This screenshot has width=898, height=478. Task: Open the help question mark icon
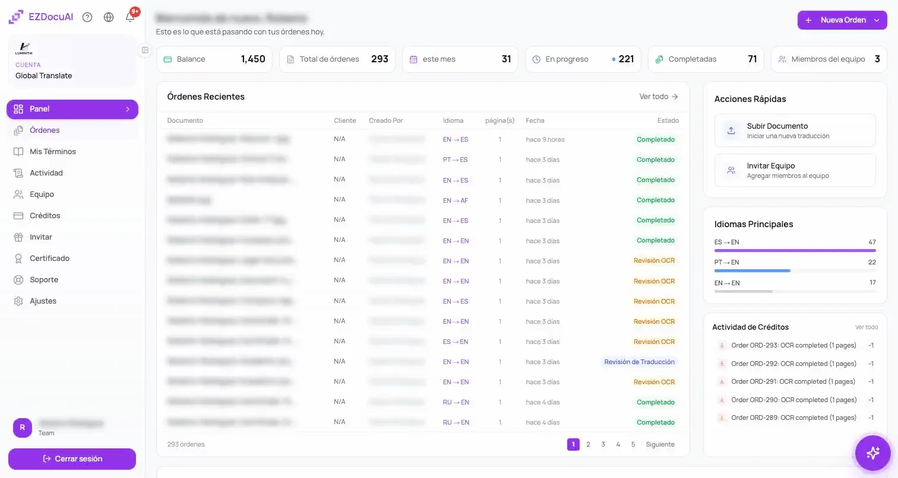click(87, 17)
